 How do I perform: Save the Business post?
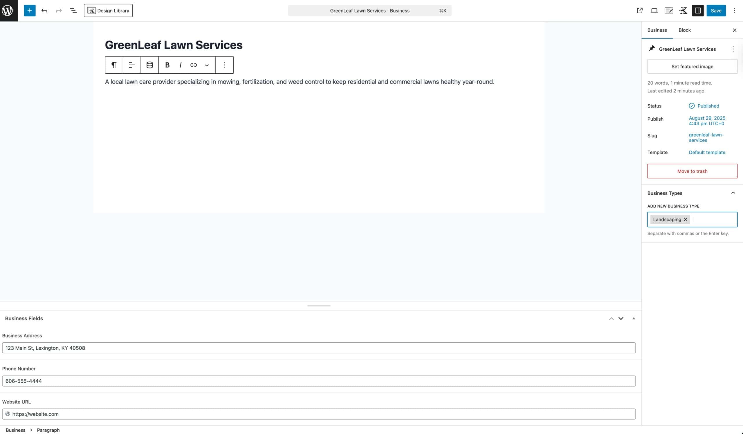pyautogui.click(x=716, y=11)
